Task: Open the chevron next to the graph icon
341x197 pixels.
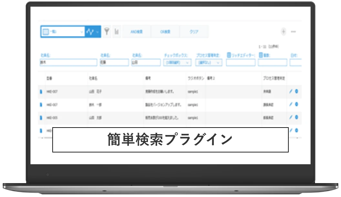Action: pyautogui.click(x=96, y=32)
